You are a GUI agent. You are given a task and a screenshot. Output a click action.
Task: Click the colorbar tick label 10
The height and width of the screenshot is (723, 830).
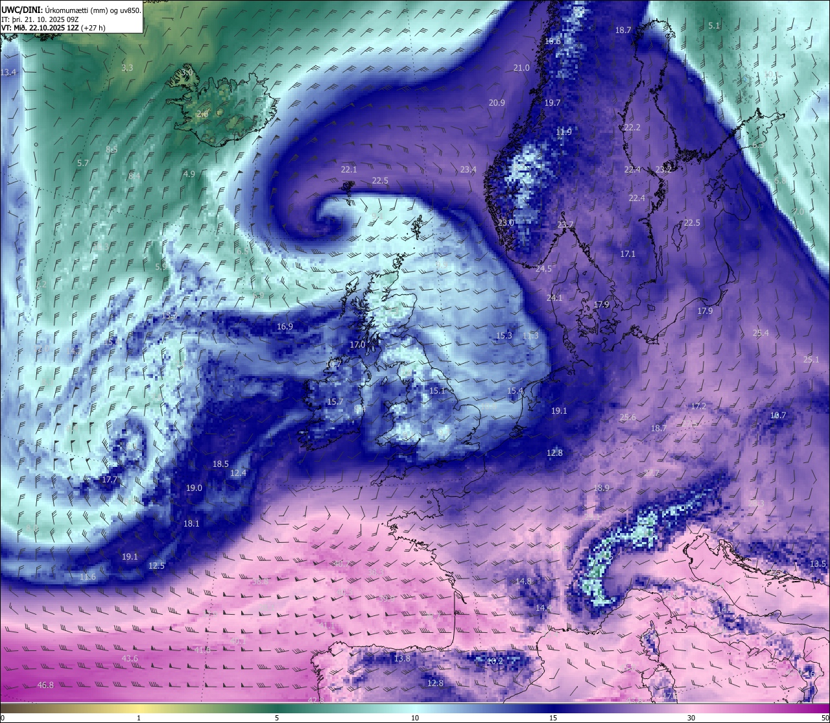pyautogui.click(x=415, y=718)
